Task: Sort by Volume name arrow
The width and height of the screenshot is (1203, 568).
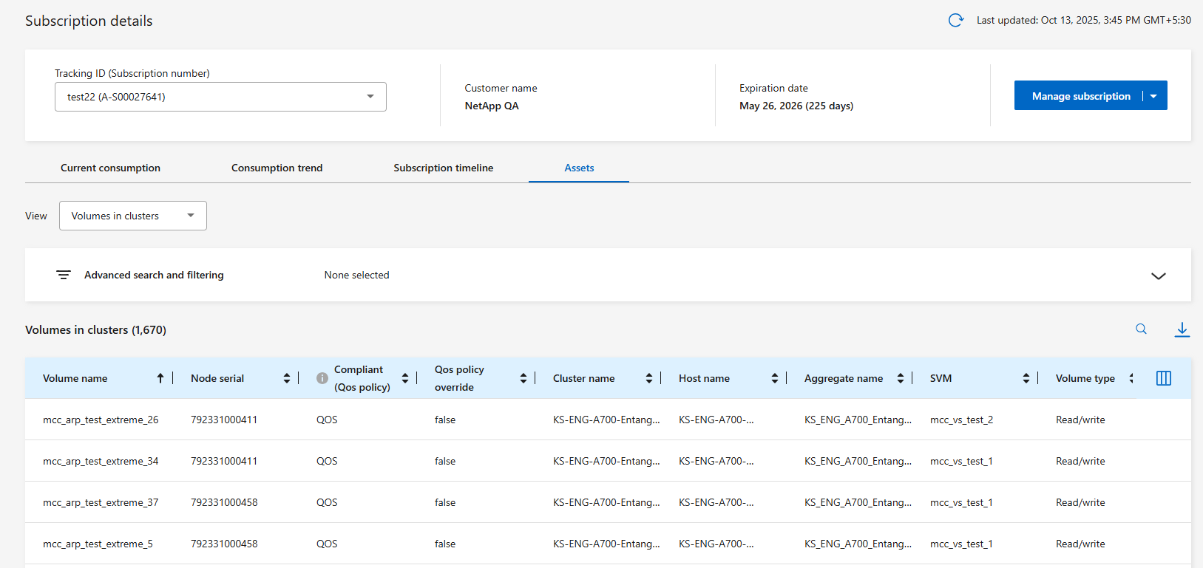Action: [x=160, y=378]
